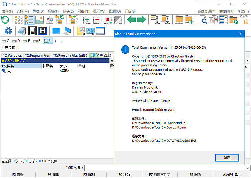Click the computer with keyboard icon
The image size is (251, 178).
point(67,31)
